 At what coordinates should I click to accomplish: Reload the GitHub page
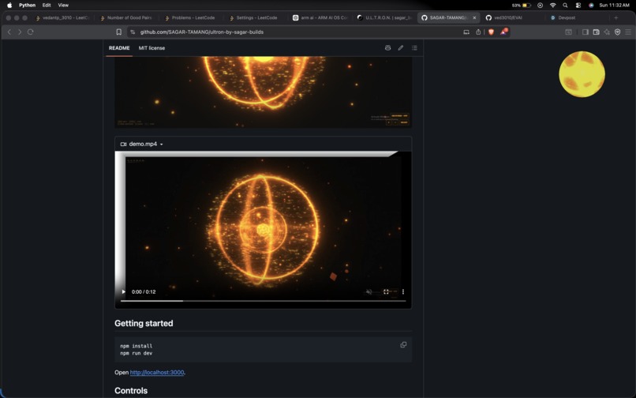[31, 32]
